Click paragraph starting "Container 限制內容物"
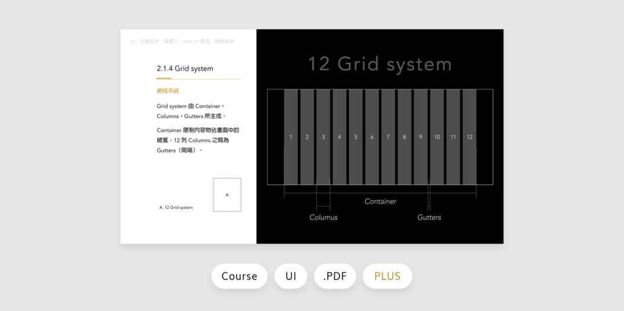 click(x=198, y=140)
